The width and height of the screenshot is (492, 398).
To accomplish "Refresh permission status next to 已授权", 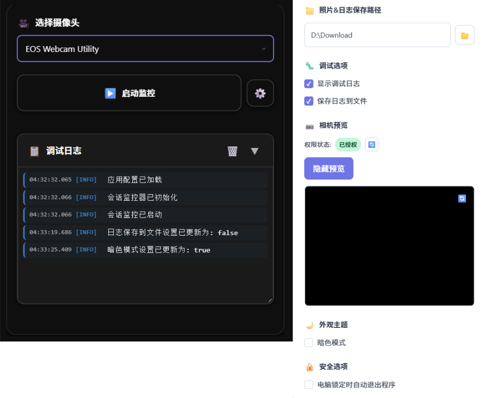I will (x=372, y=144).
